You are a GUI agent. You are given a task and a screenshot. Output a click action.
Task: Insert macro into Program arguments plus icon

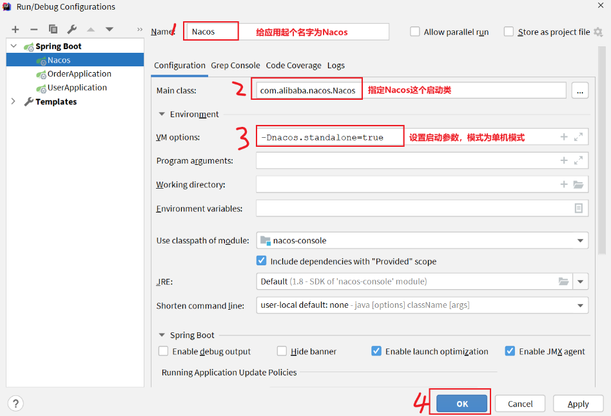(564, 160)
